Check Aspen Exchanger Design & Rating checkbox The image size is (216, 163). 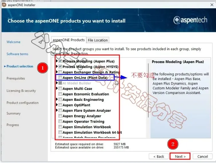(x=60, y=72)
